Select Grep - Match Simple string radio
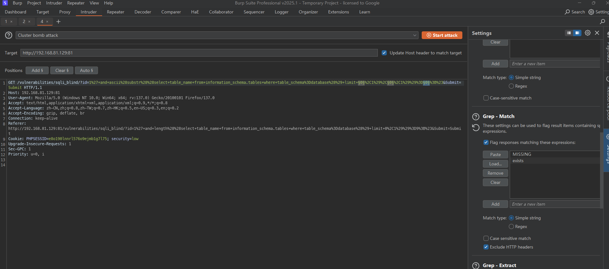609x269 pixels. [x=511, y=218]
